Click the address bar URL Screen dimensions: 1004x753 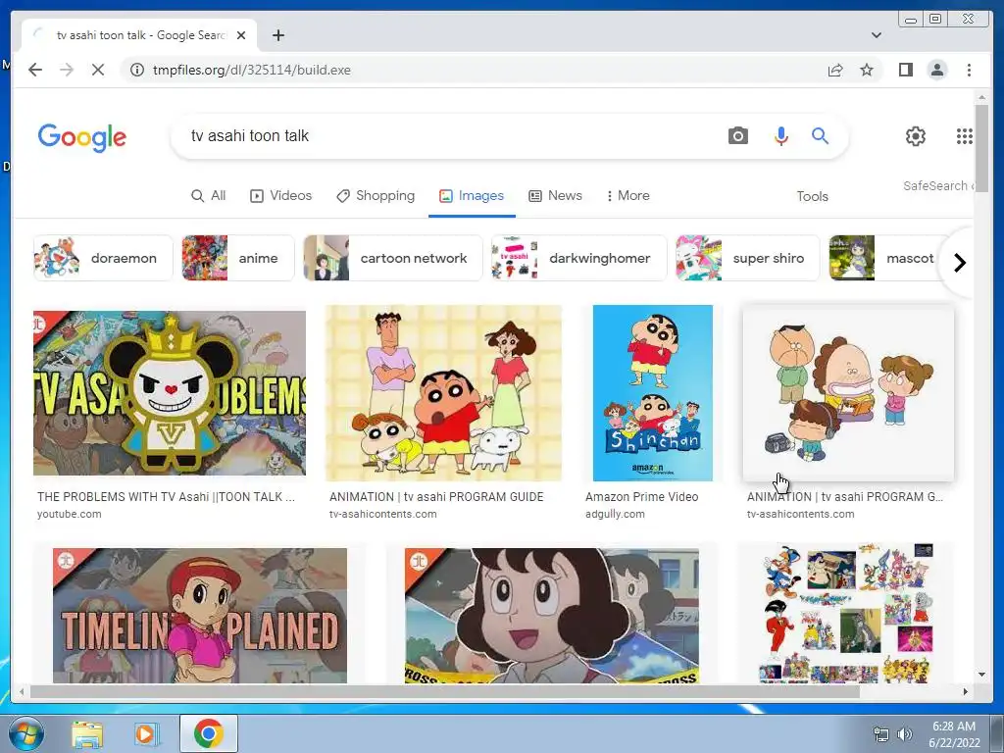pos(252,70)
